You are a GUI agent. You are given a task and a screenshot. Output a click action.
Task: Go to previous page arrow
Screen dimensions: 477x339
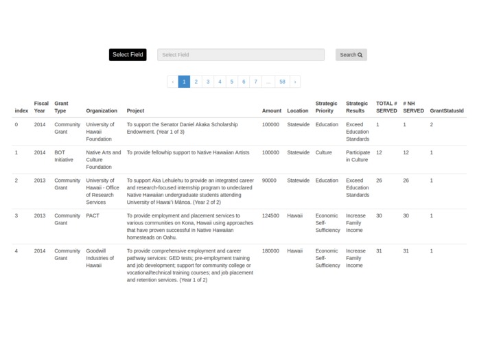[173, 82]
